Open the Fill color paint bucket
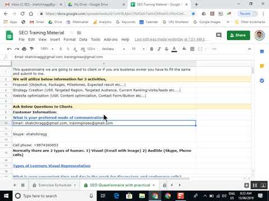The height and width of the screenshot is (201, 269). [184, 49]
